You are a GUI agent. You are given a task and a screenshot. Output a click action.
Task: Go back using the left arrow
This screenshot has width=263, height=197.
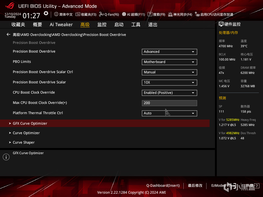pos(8,35)
